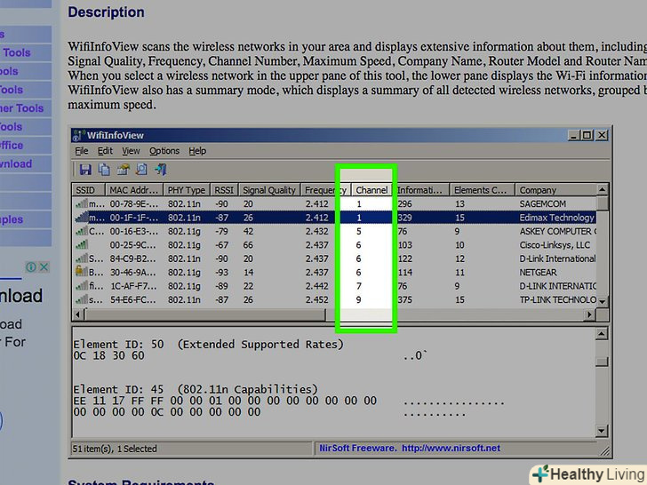Open the Options menu
The height and width of the screenshot is (485, 647).
164,152
